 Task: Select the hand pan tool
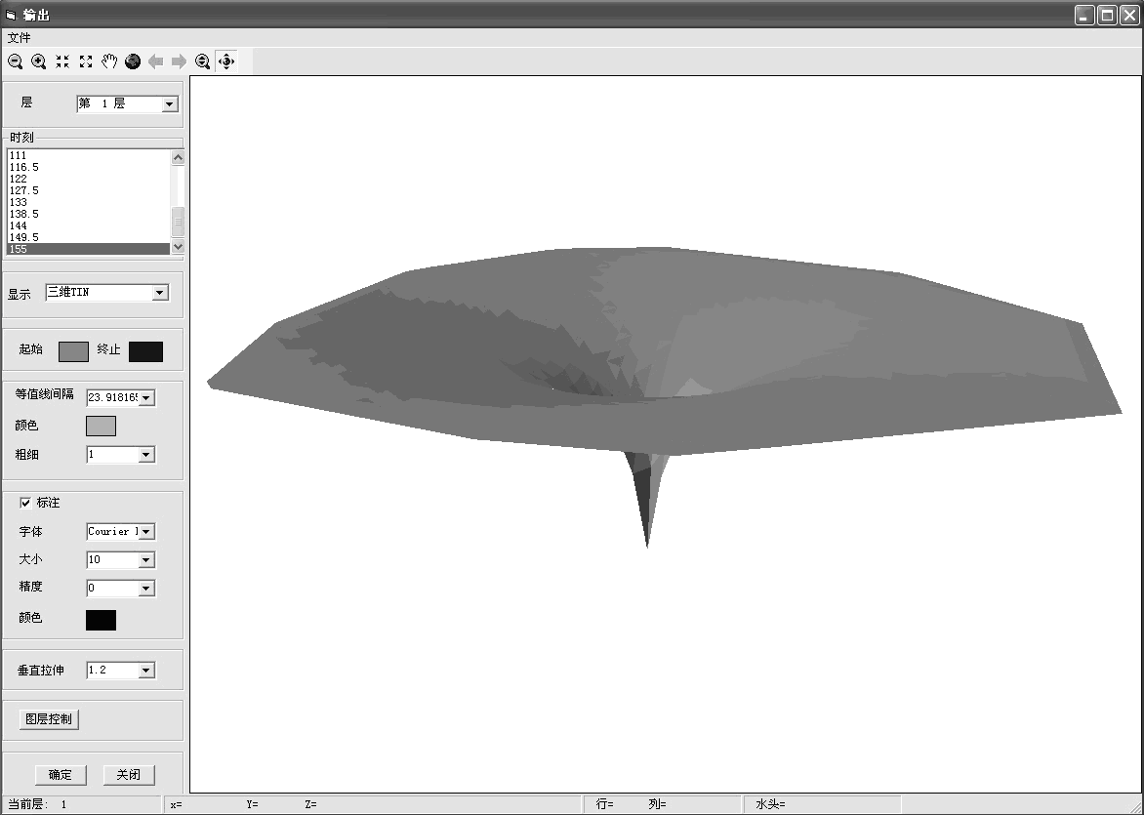(x=109, y=61)
